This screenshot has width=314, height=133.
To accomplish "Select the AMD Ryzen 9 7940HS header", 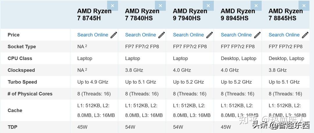I will pyautogui.click(x=190, y=15).
